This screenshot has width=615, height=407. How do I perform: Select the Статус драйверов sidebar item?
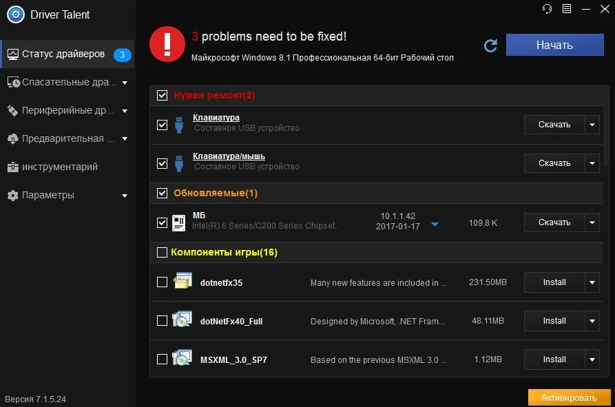coord(68,54)
